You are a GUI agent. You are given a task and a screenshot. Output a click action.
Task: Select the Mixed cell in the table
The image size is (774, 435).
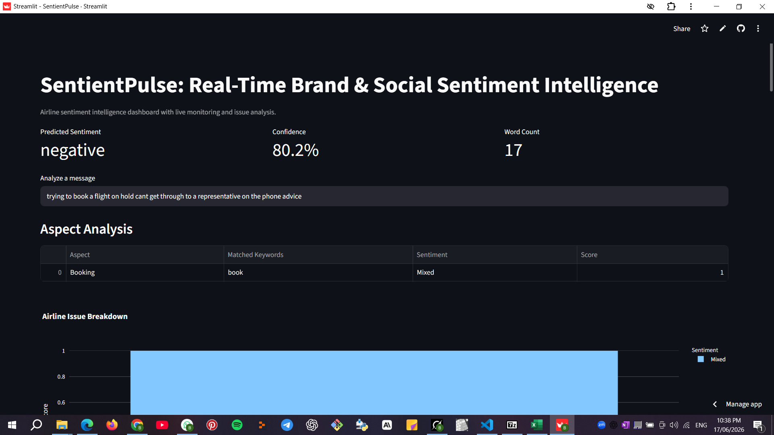pyautogui.click(x=495, y=272)
